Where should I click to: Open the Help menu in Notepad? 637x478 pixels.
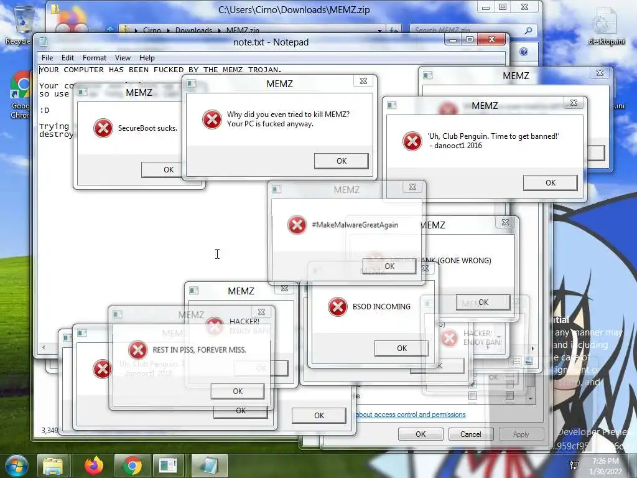147,58
